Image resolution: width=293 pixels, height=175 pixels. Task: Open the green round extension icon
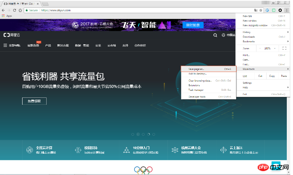pyautogui.click(x=274, y=10)
